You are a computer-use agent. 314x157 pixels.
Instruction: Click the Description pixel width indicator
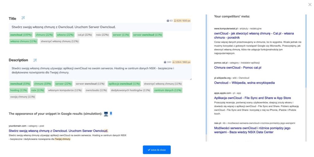(x=182, y=62)
